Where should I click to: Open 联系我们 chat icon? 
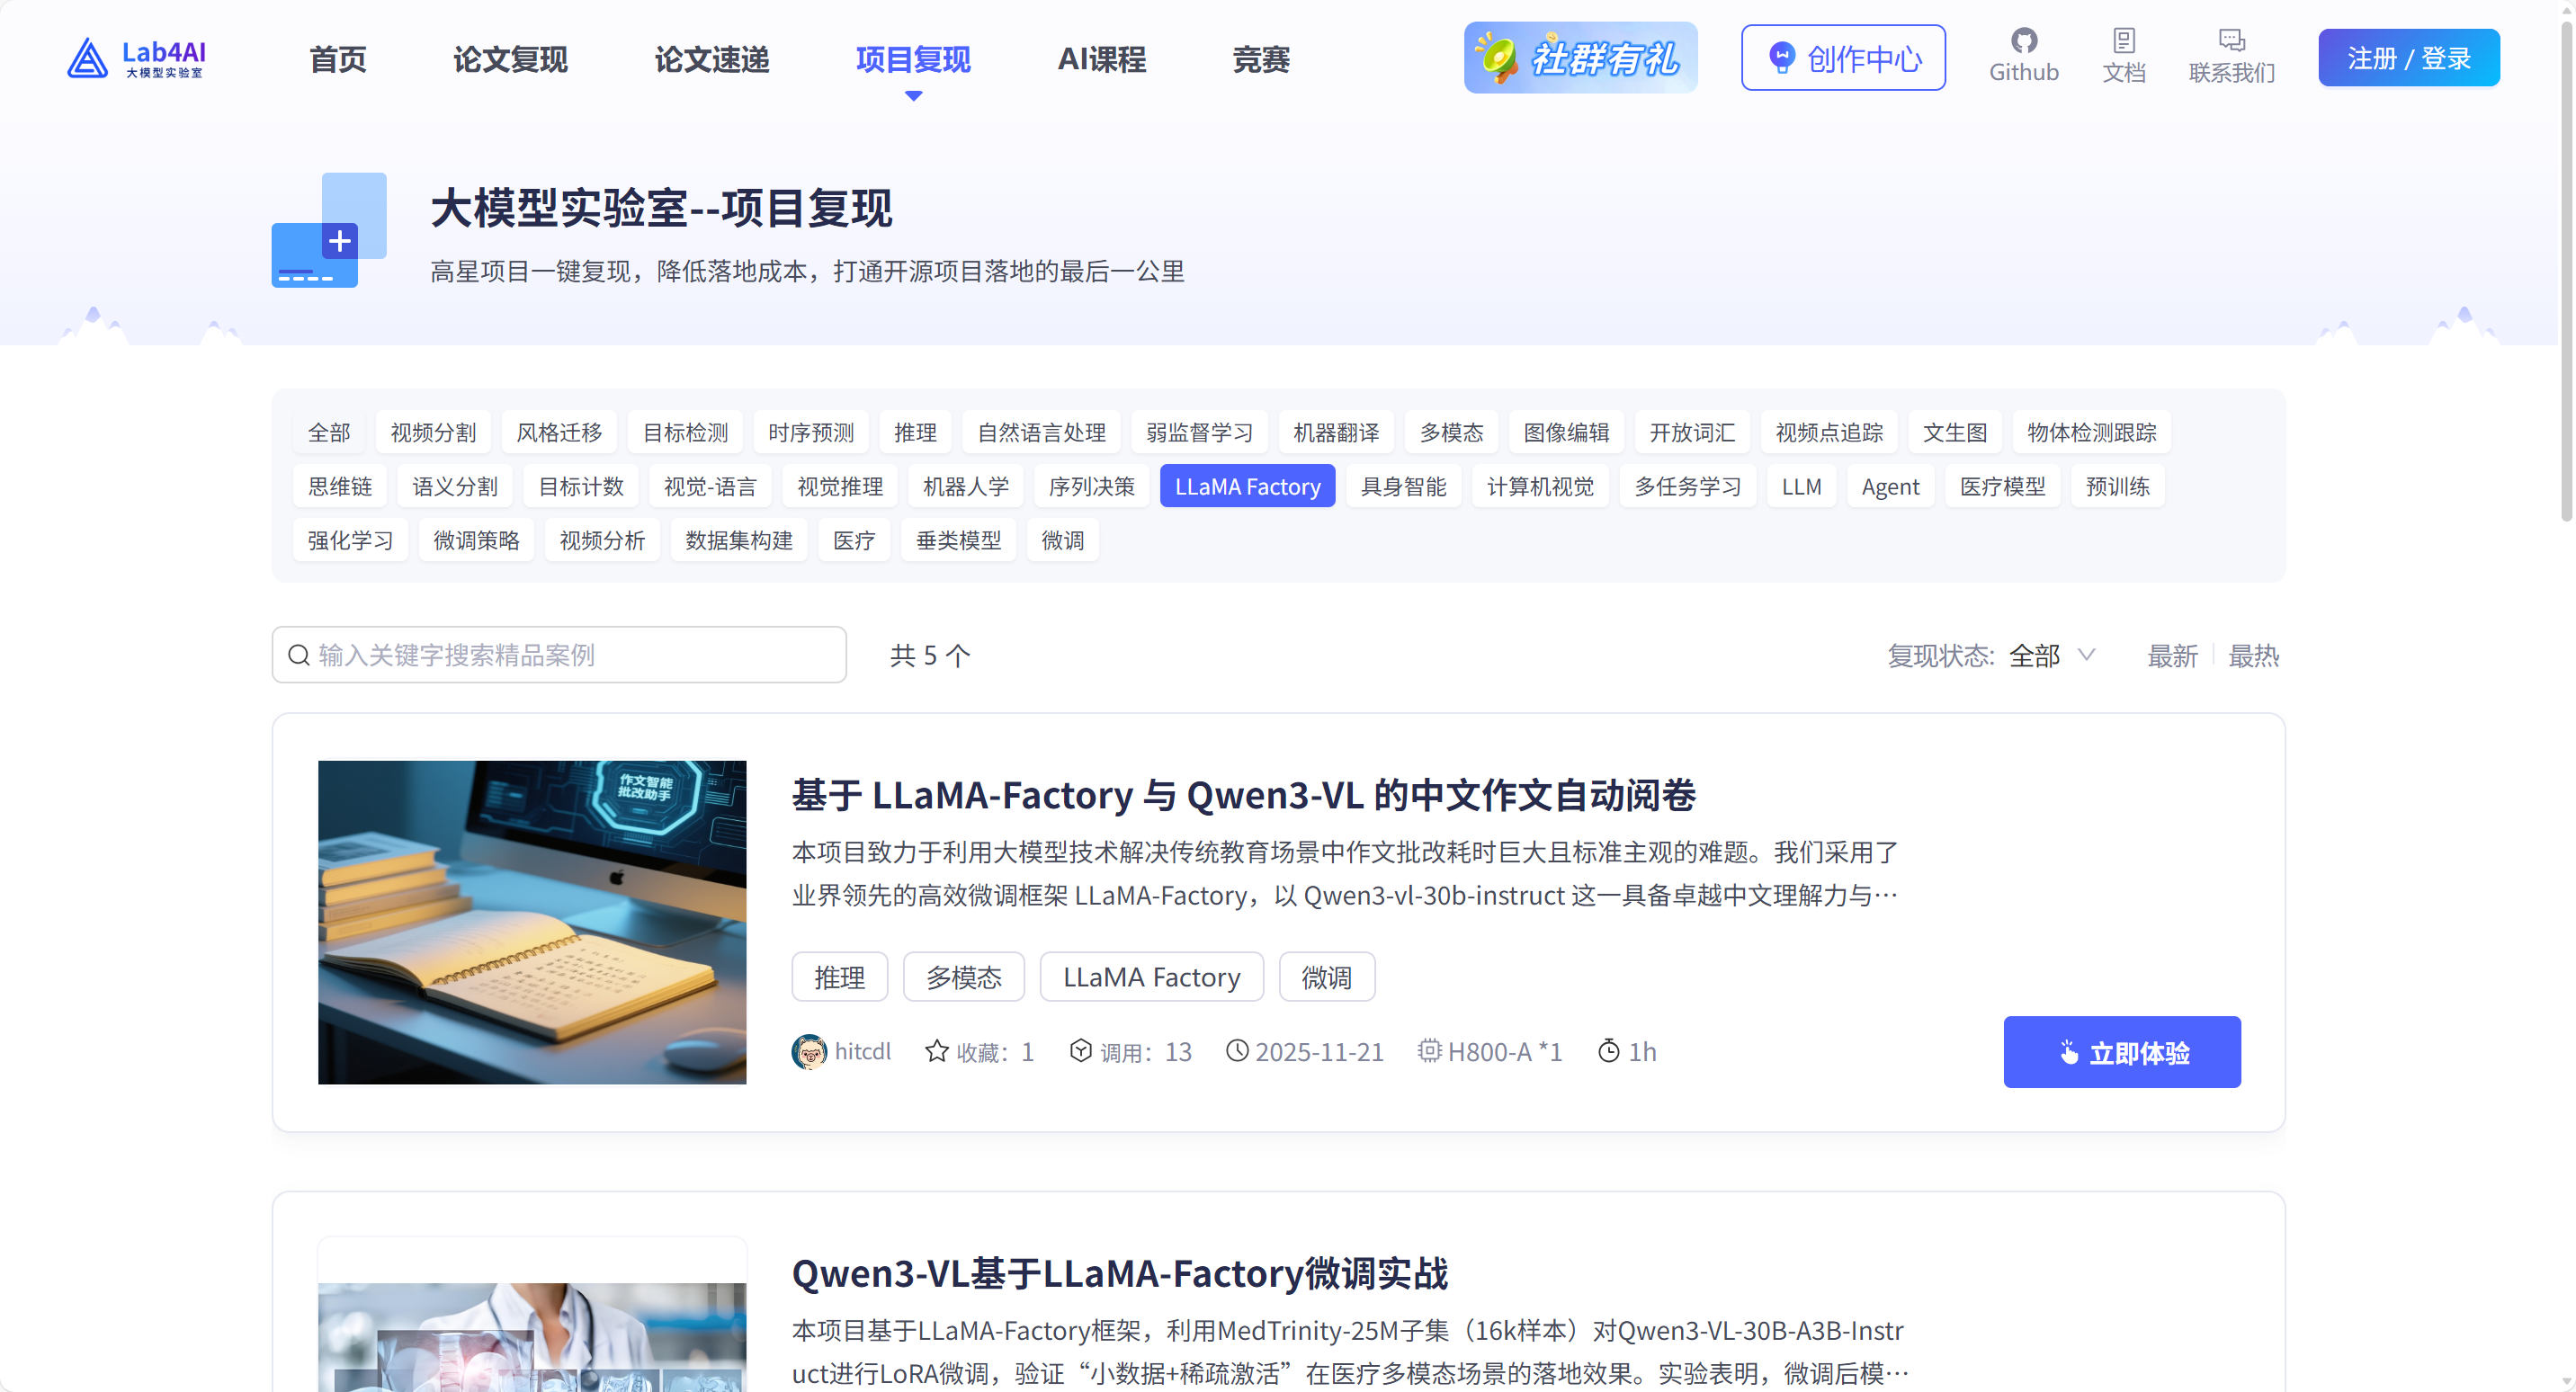pyautogui.click(x=2231, y=41)
